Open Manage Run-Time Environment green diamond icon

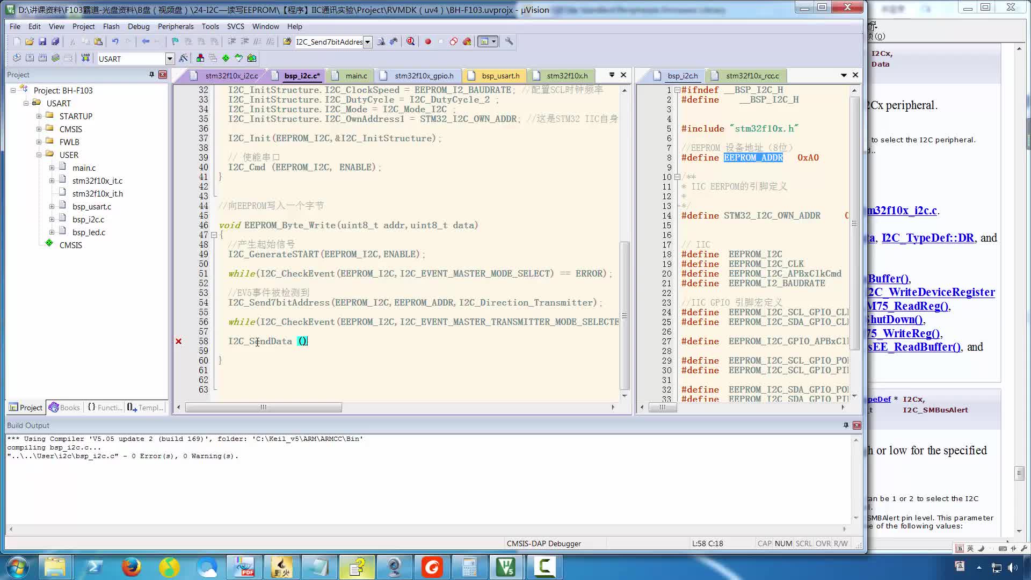pyautogui.click(x=226, y=58)
